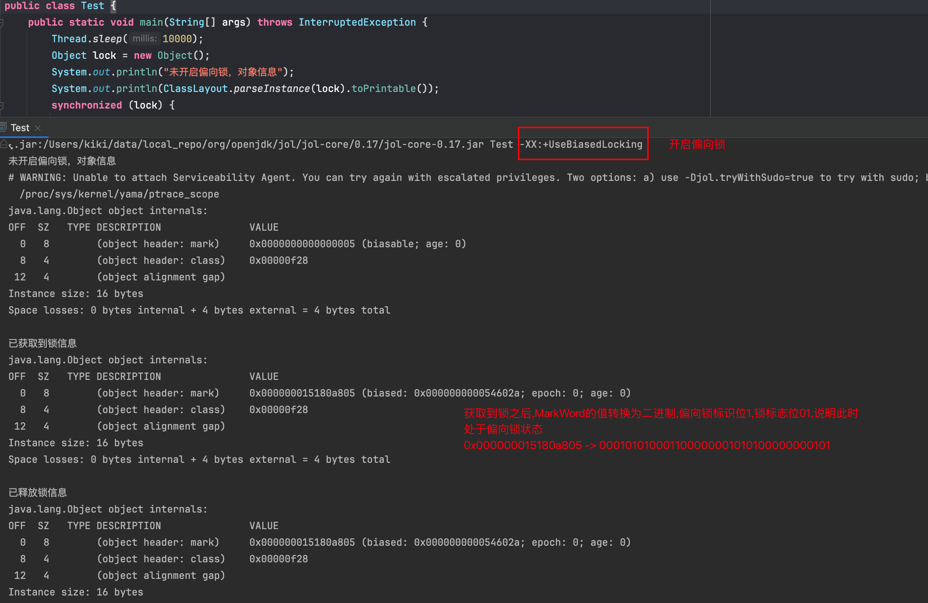Click the InterruptedException class name
The height and width of the screenshot is (603, 928).
click(357, 22)
